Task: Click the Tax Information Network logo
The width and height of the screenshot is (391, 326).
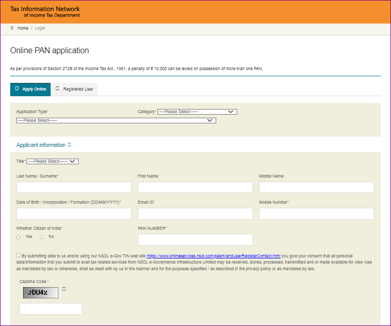Action: pyautogui.click(x=45, y=12)
